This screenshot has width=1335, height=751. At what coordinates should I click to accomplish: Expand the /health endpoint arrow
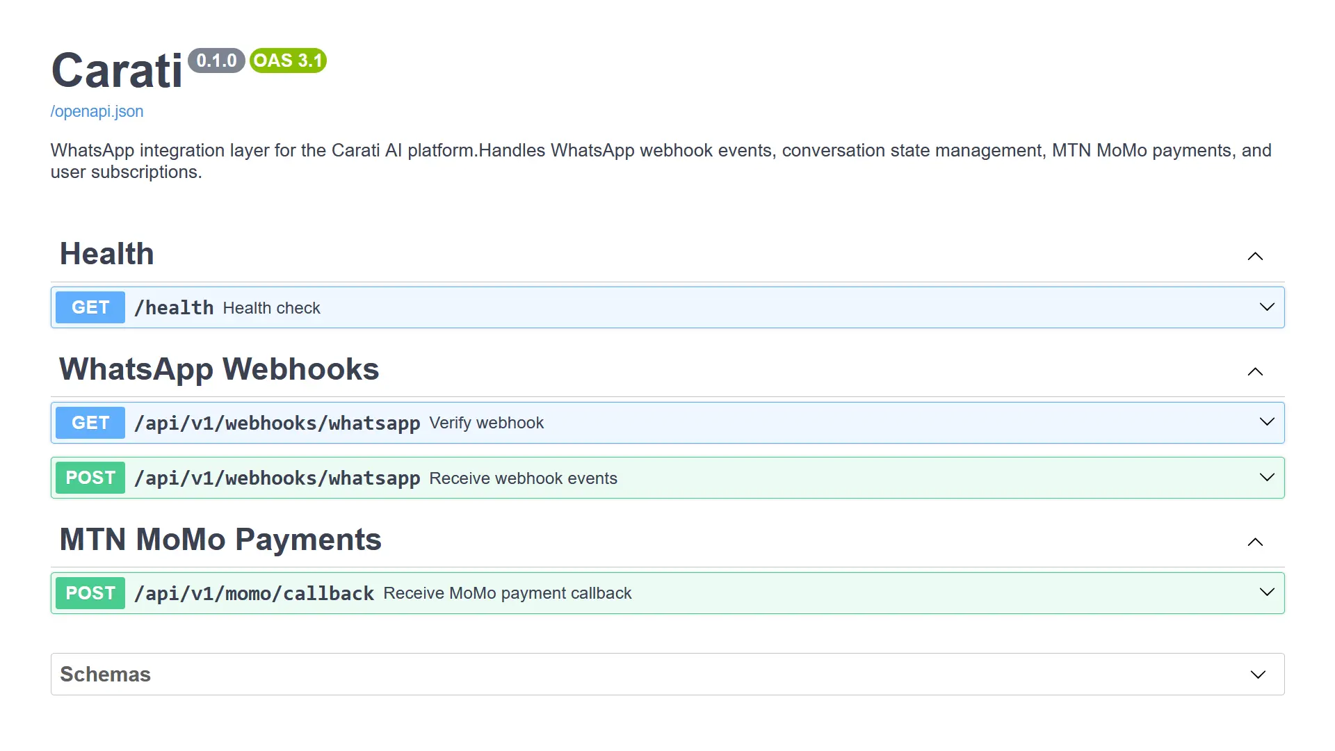tap(1267, 307)
